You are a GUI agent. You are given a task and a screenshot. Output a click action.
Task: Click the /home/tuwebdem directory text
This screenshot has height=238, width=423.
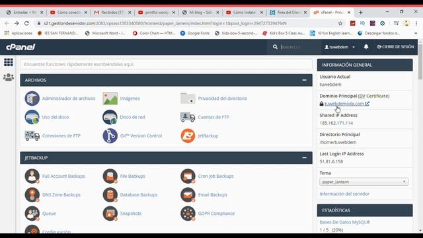tap(338, 142)
